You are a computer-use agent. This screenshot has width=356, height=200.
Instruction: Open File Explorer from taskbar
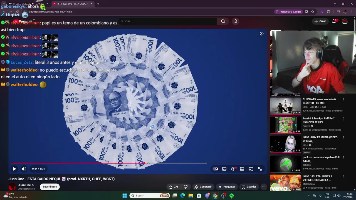click(x=191, y=196)
